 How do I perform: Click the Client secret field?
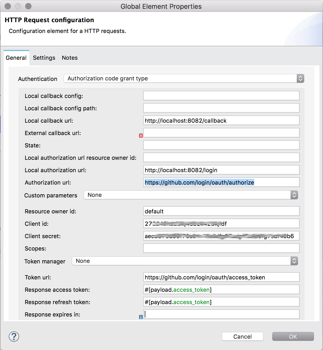[x=222, y=236]
